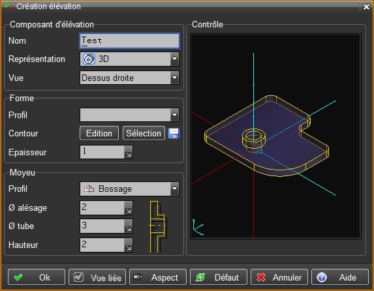Confirm with the Ok button
This screenshot has width=374, height=291.
pyautogui.click(x=37, y=277)
